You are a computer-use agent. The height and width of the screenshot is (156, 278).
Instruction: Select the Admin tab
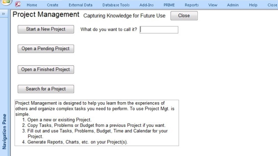234,5
